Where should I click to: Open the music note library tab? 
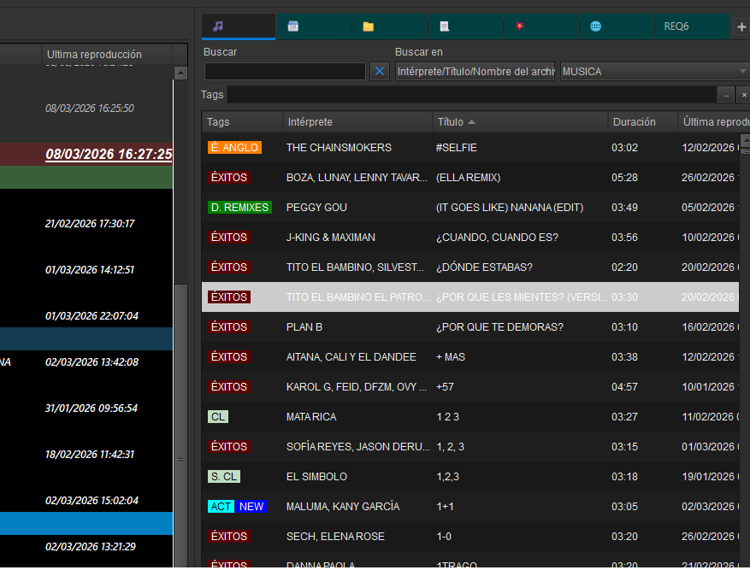238,26
